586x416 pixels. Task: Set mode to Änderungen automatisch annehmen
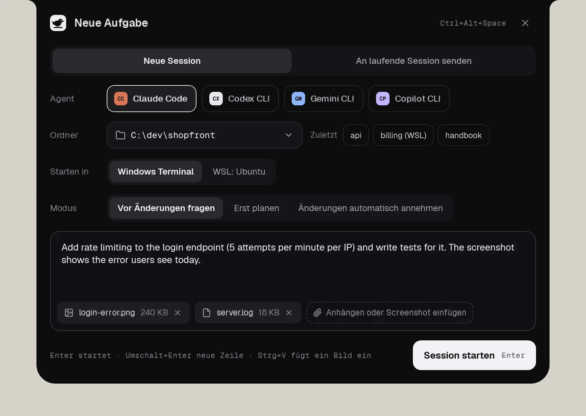pos(371,208)
